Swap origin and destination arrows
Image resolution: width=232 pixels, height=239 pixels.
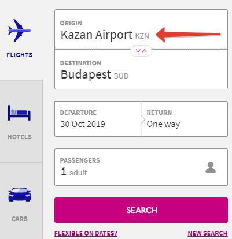coord(141,51)
